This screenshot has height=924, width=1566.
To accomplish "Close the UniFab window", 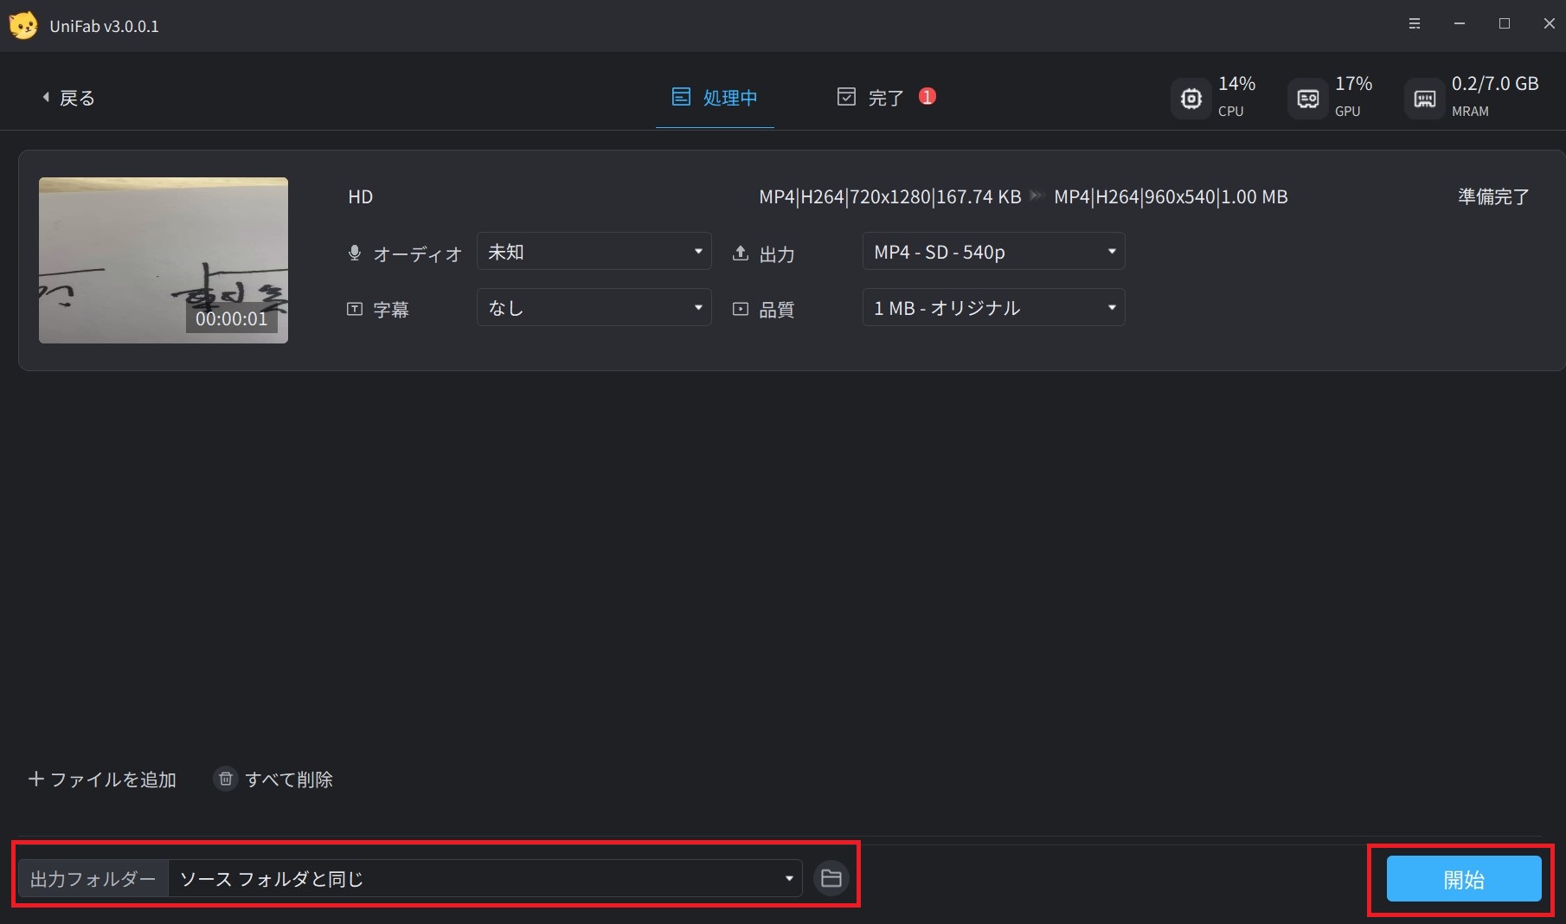I will (1550, 24).
